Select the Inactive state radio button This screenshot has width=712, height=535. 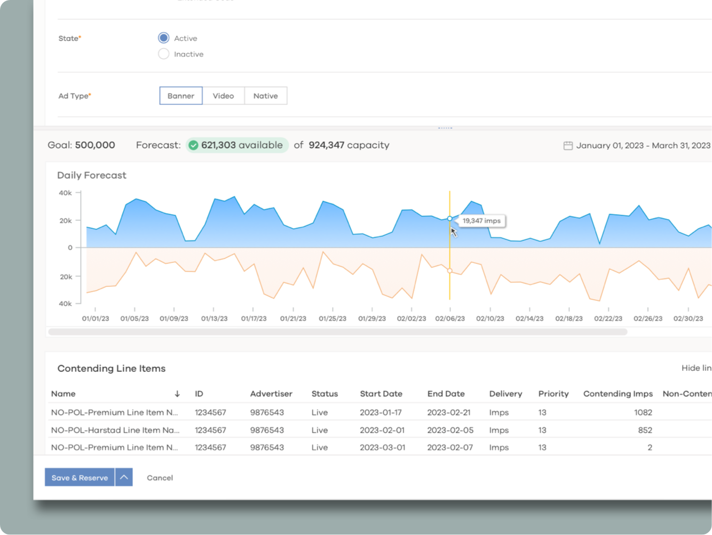163,53
